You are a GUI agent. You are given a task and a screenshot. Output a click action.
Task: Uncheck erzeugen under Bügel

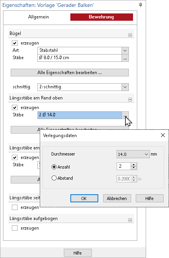15,43
